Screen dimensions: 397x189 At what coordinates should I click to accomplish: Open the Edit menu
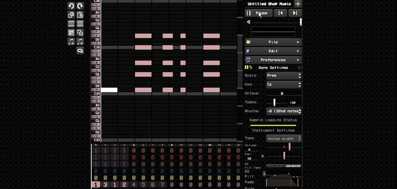coord(273,51)
